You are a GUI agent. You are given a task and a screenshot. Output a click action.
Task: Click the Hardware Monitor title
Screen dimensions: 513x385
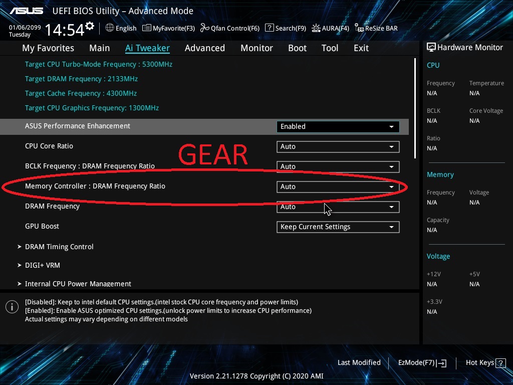click(470, 48)
